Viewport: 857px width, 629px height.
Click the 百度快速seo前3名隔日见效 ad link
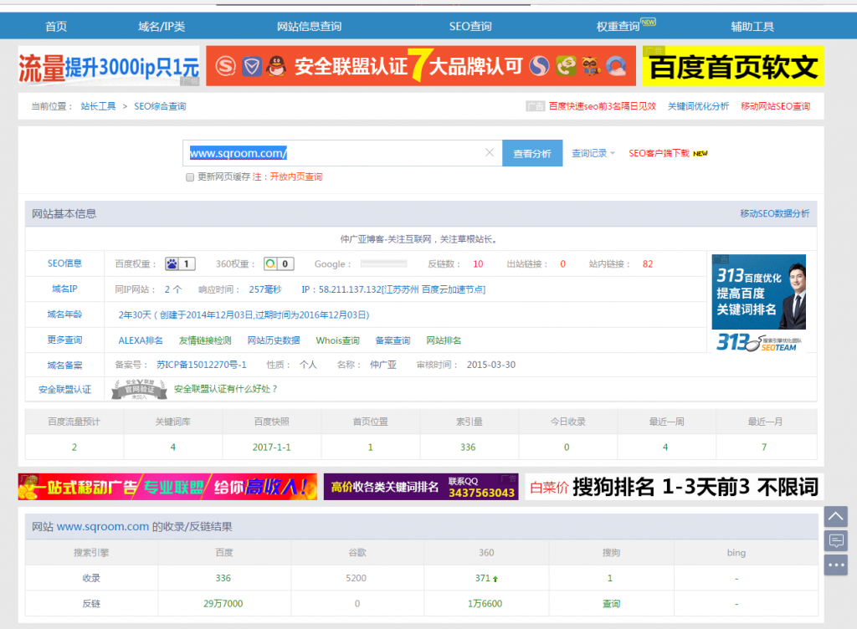[x=603, y=106]
